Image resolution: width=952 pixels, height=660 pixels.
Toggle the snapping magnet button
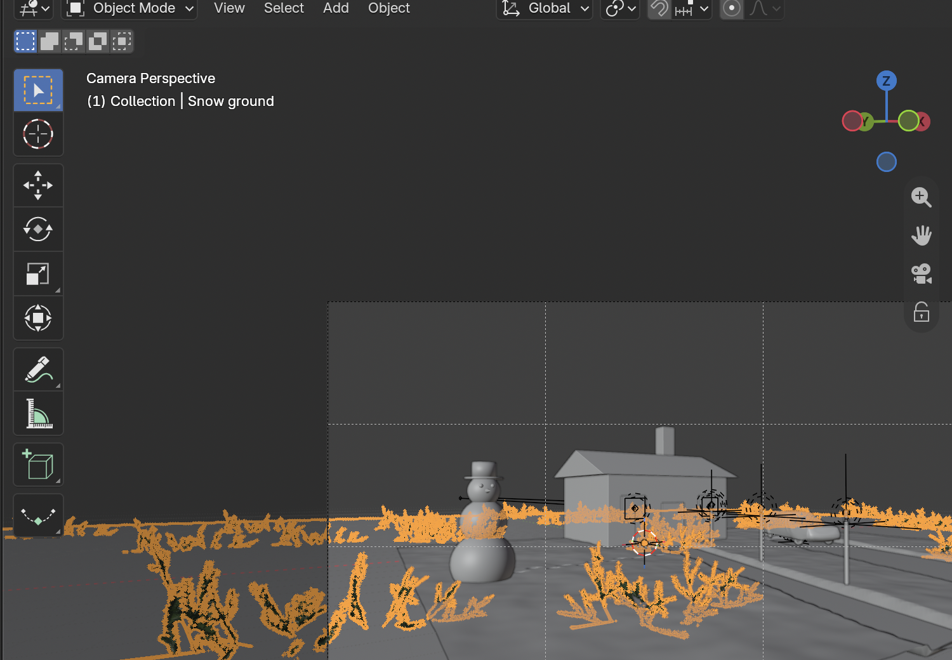pyautogui.click(x=660, y=9)
